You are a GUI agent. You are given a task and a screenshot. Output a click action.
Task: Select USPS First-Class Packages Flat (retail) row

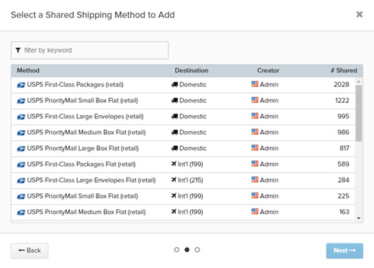tap(183, 165)
